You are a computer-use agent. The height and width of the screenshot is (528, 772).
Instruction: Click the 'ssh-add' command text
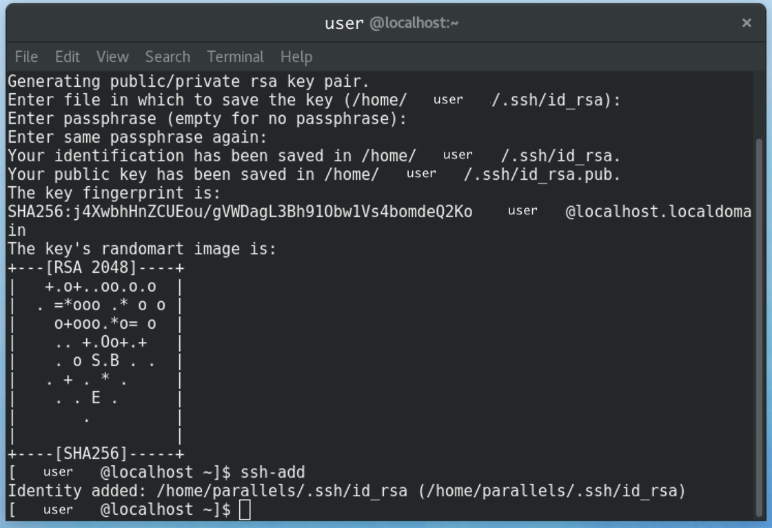pos(272,472)
